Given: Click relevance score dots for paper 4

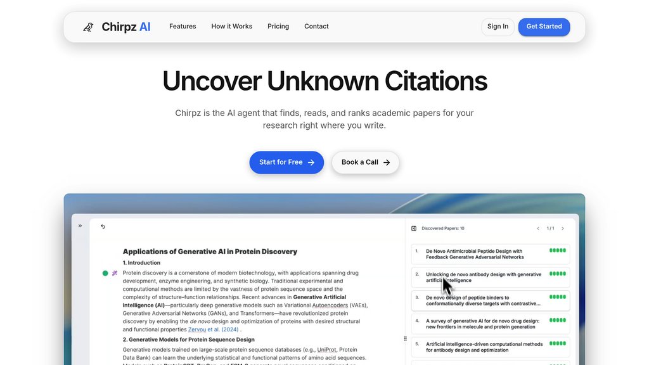Looking at the screenshot, I should point(558,319).
